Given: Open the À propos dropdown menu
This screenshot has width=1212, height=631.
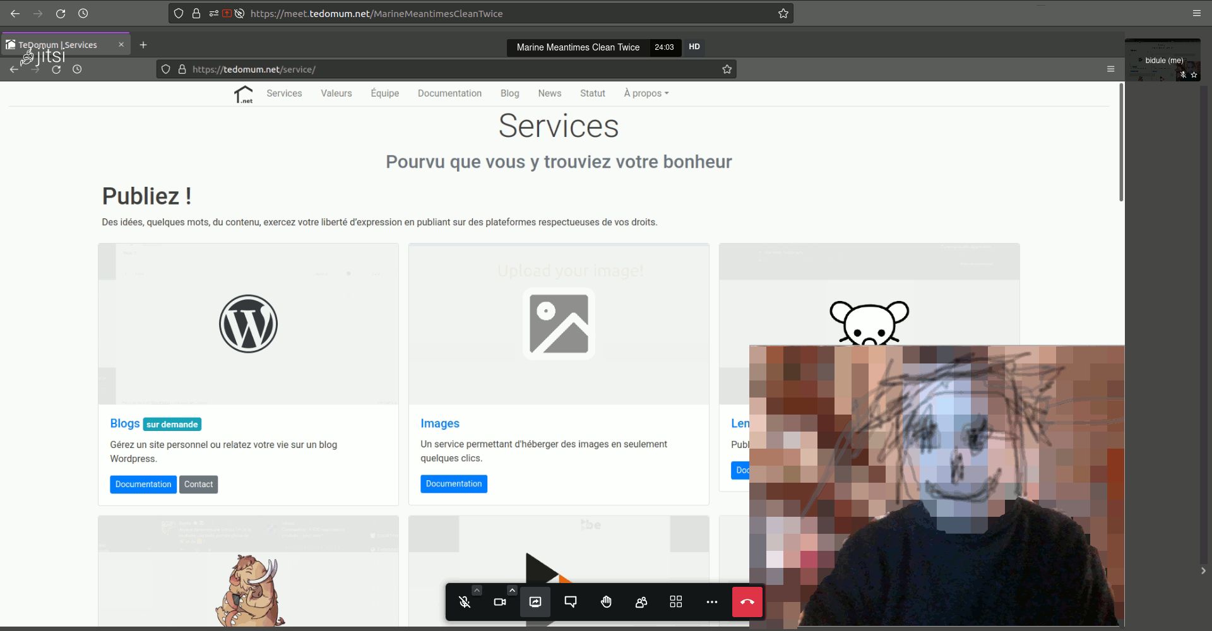Looking at the screenshot, I should pyautogui.click(x=646, y=93).
